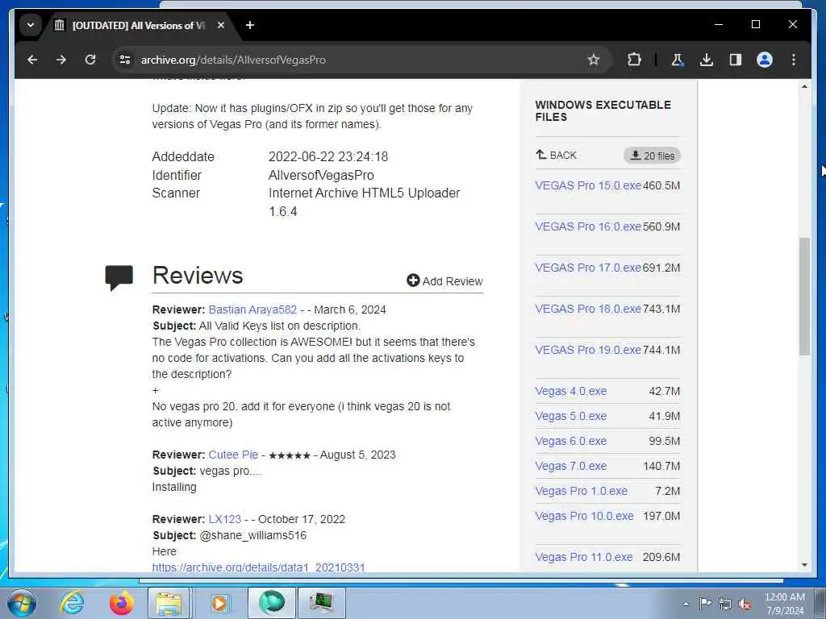This screenshot has height=619, width=826.
Task: Open Chrome Labs flask icon
Action: pos(678,60)
